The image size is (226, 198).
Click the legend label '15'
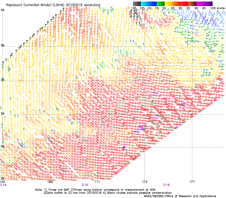[x=157, y=8]
